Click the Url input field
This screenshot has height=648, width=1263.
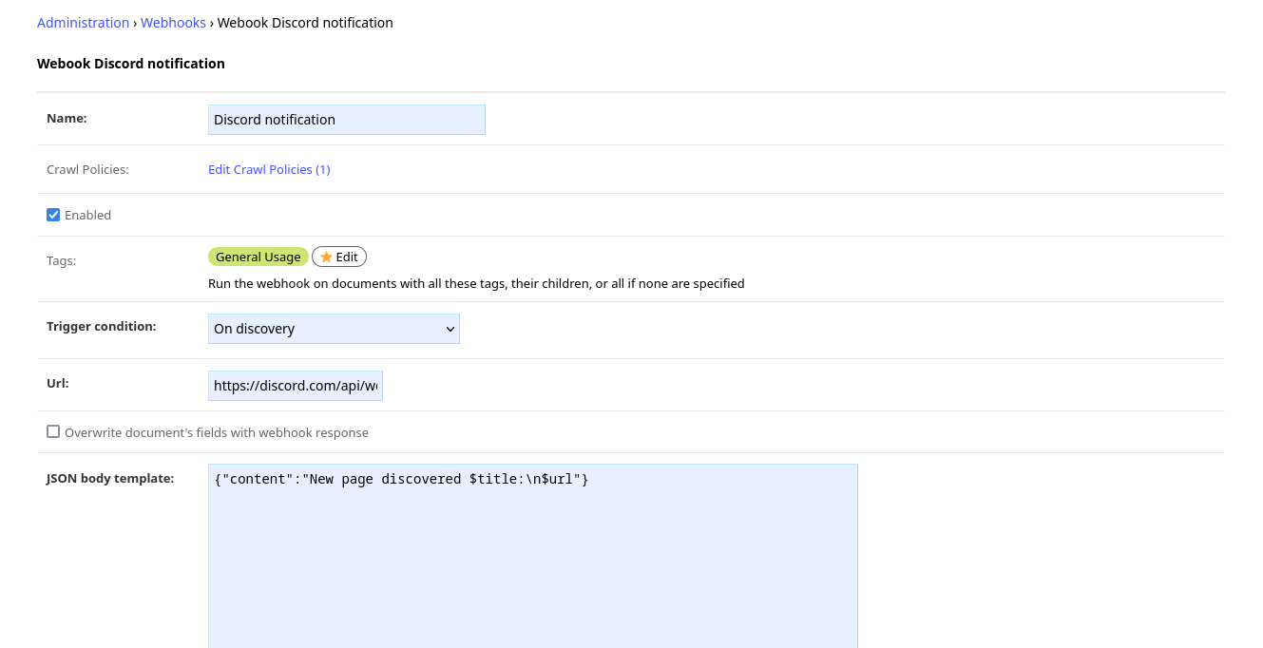click(x=296, y=386)
